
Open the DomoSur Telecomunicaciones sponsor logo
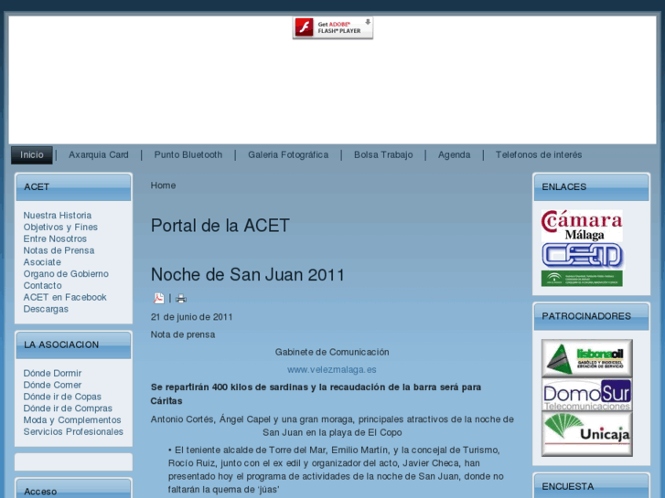[587, 395]
